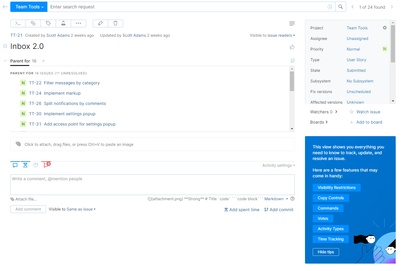Click the link issues icon

[x=33, y=23]
